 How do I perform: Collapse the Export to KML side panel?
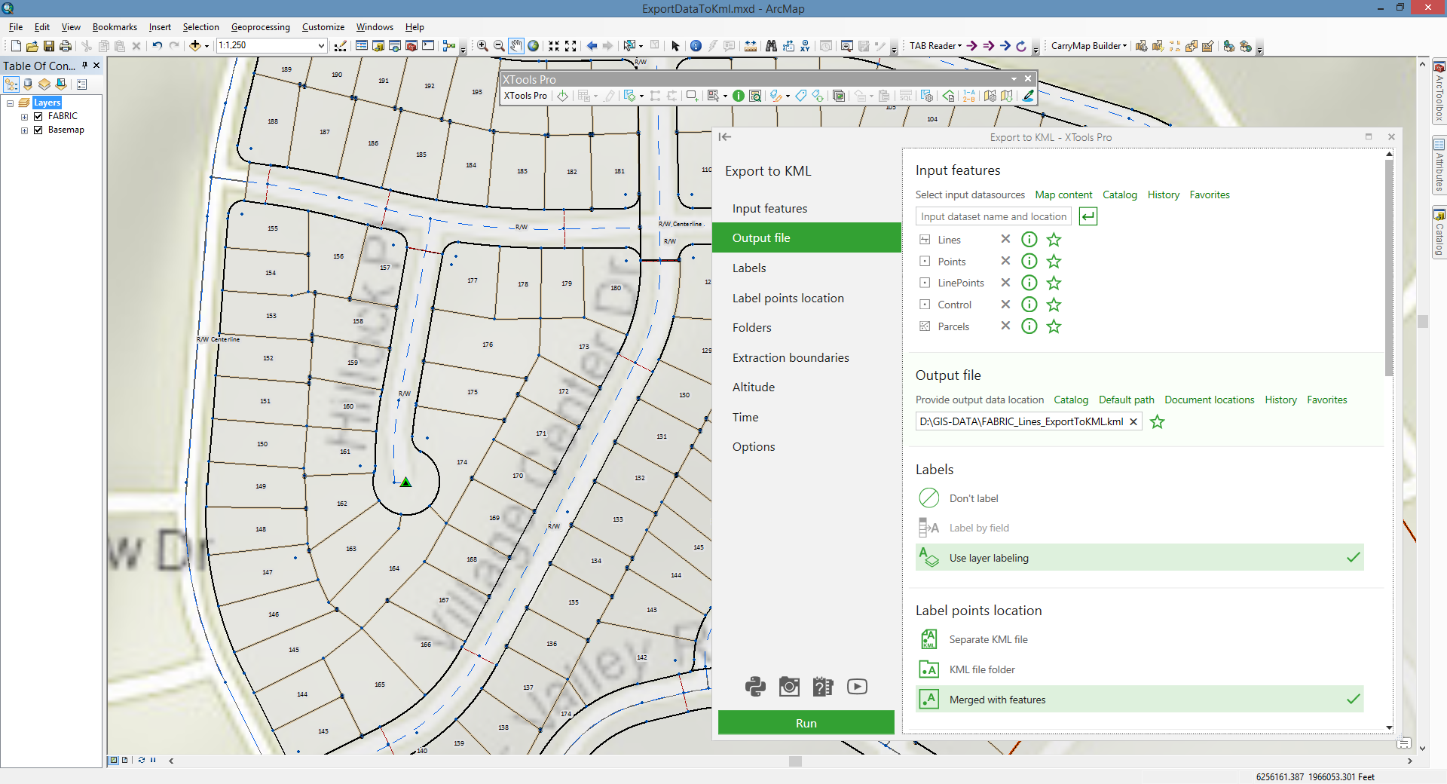pyautogui.click(x=725, y=137)
